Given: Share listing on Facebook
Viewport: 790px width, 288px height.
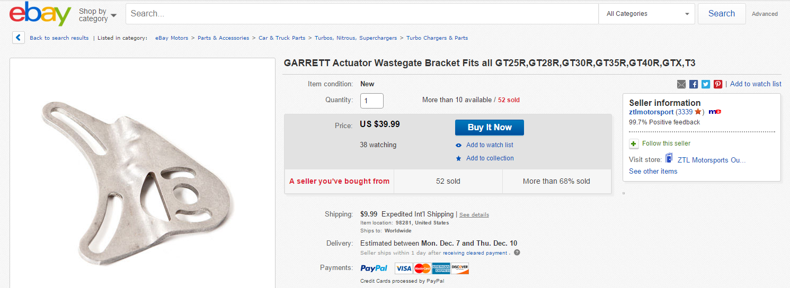Looking at the screenshot, I should pyautogui.click(x=694, y=84).
